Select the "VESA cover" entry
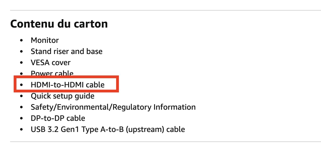The width and height of the screenshot is (321, 147). click(51, 63)
